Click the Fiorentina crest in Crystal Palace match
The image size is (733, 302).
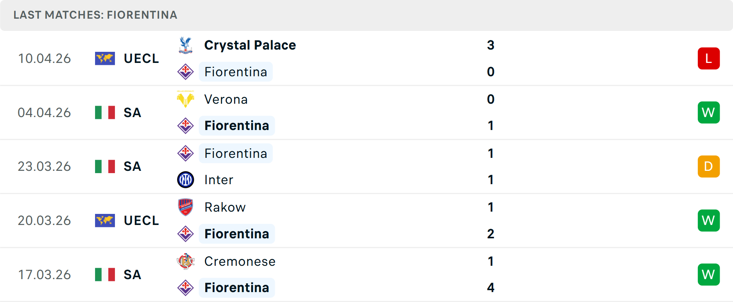click(x=186, y=72)
